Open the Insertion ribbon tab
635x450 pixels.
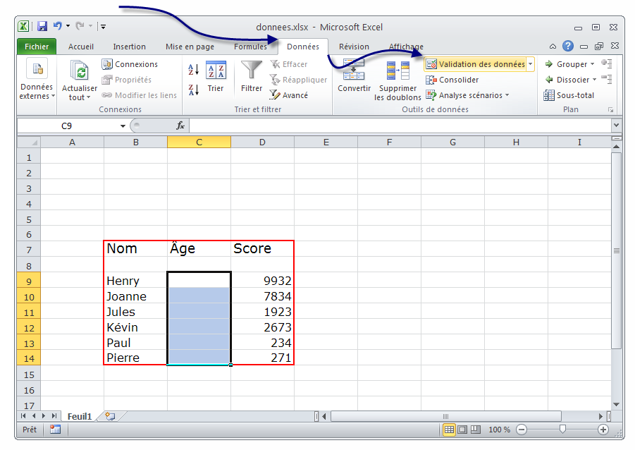pos(129,47)
